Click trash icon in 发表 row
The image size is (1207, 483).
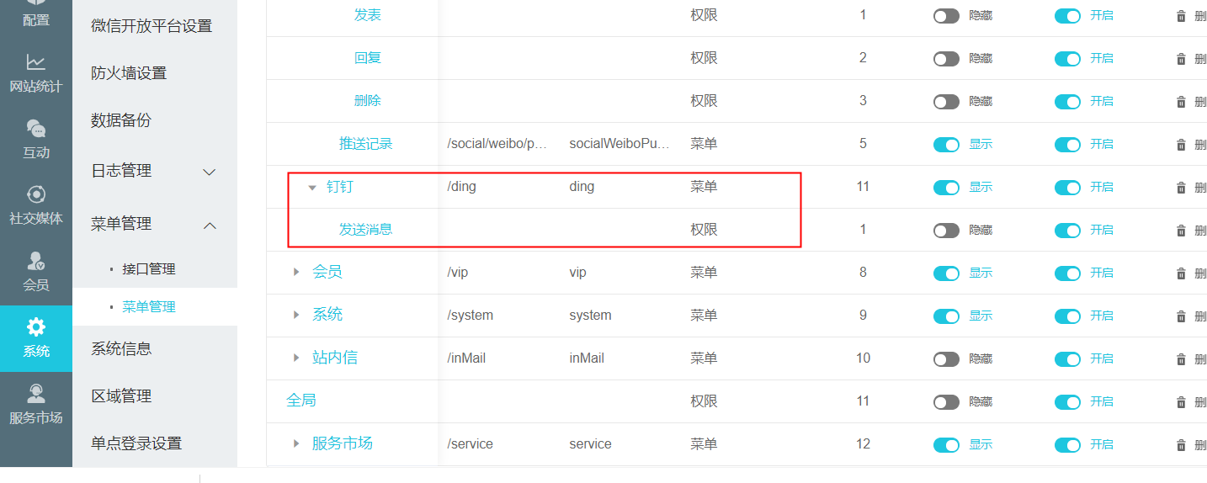[1181, 15]
